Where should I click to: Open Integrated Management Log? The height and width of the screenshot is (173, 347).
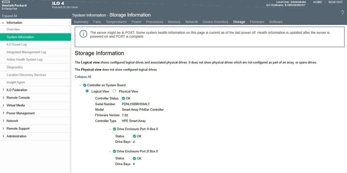click(35, 52)
